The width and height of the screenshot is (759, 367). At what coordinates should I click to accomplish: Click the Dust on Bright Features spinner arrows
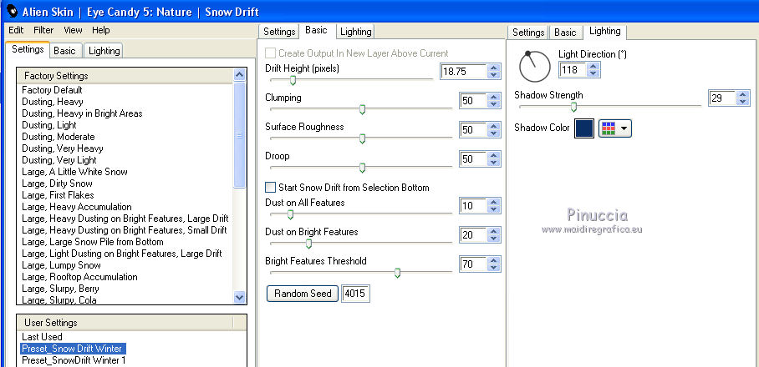coord(494,235)
